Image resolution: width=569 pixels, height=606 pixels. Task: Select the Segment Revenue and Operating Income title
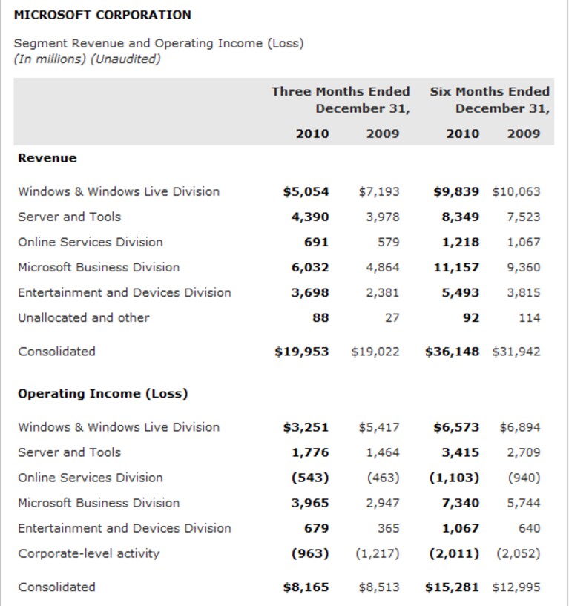[159, 43]
